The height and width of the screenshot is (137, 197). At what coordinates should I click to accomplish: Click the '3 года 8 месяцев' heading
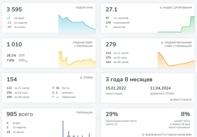coord(129,80)
